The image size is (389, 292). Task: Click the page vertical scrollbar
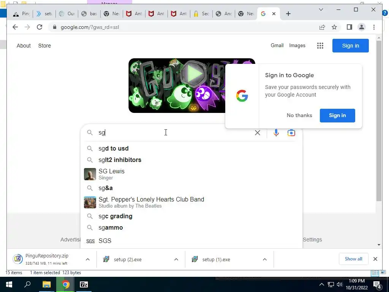pyautogui.click(x=379, y=121)
